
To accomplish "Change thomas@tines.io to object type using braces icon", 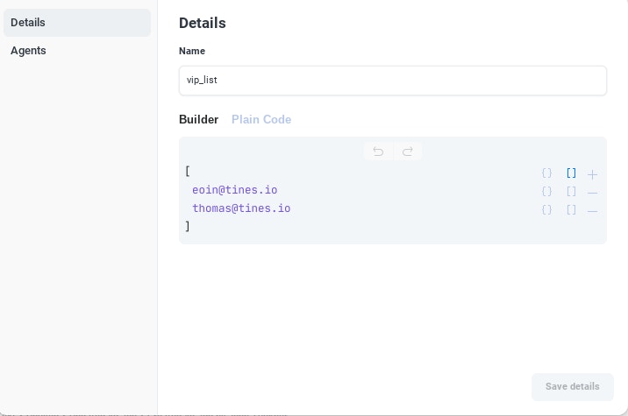I will pyautogui.click(x=546, y=210).
